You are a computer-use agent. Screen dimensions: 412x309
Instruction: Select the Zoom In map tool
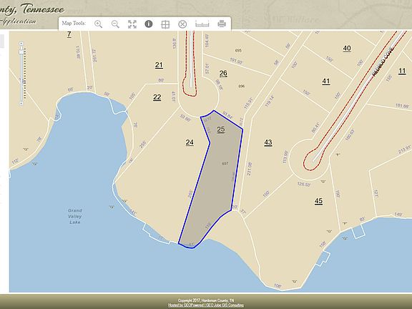[x=98, y=24]
